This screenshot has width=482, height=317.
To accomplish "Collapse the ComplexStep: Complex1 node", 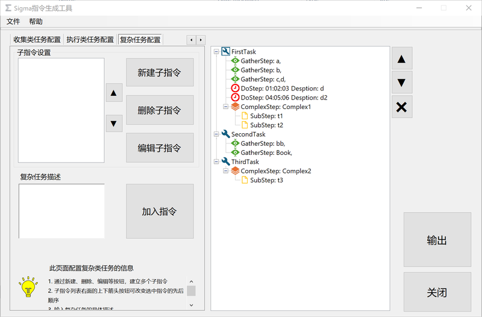I will (x=225, y=107).
